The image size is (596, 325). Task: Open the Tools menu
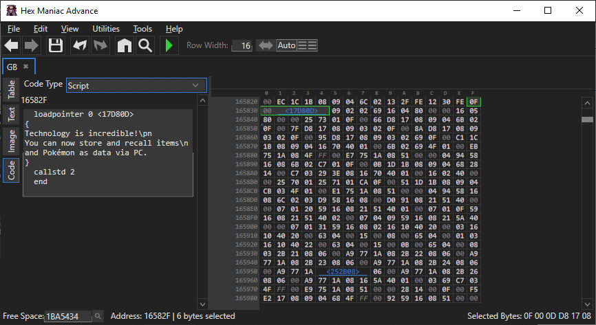(142, 29)
